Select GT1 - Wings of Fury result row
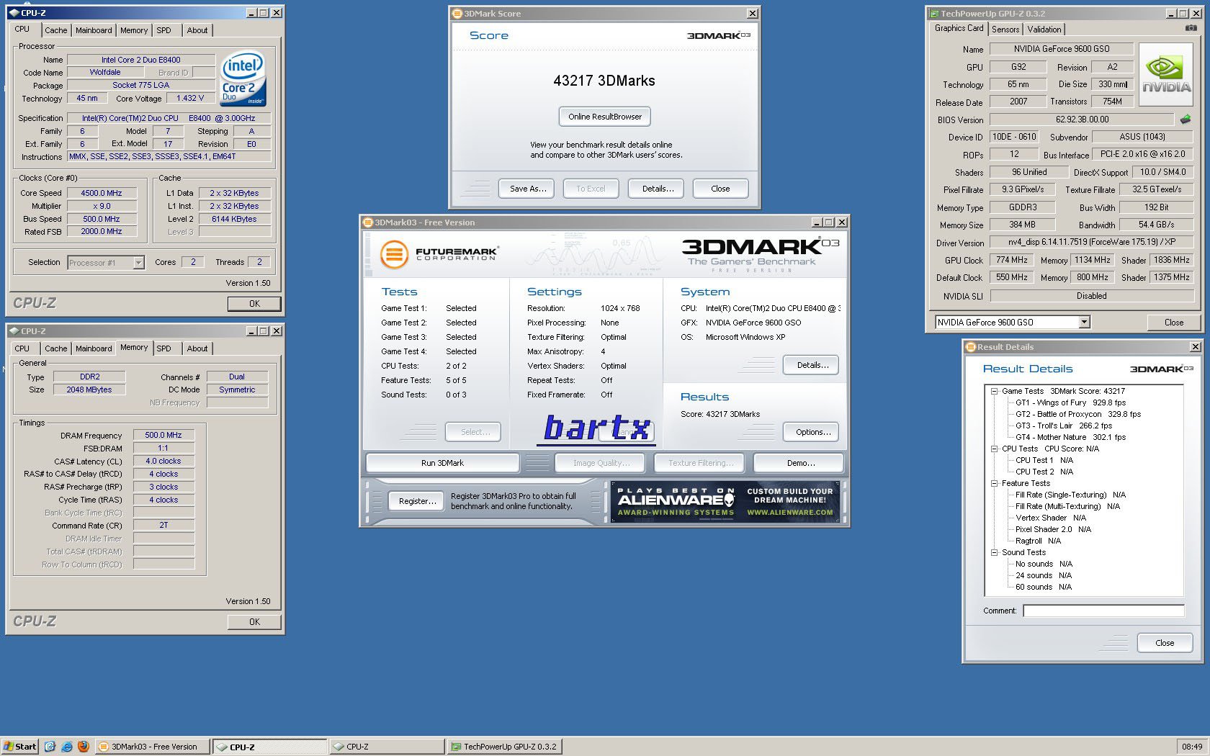 [x=1070, y=403]
